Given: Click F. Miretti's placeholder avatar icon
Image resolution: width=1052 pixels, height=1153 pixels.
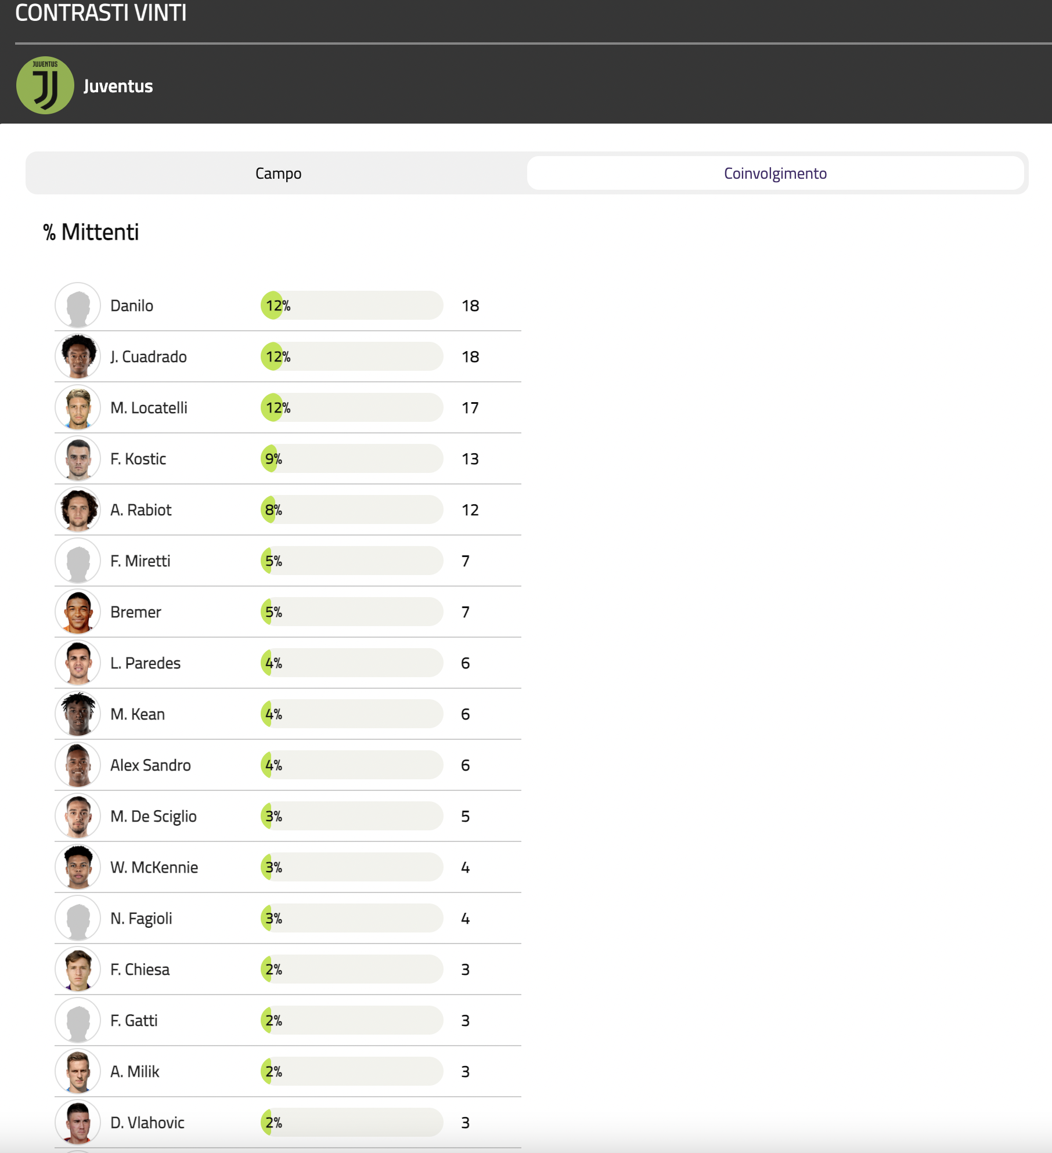Looking at the screenshot, I should click(78, 561).
